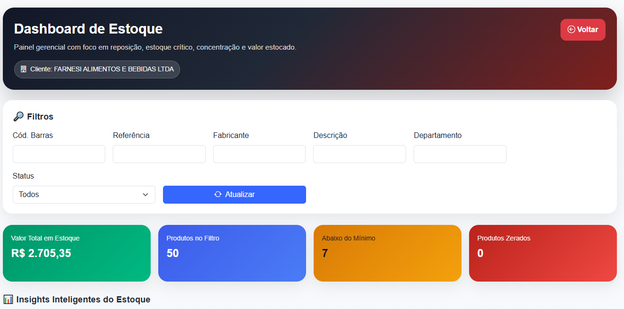Image resolution: width=624 pixels, height=309 pixels.
Task: Open the Cliente FARNESI ALIMENTOS chip
Action: 97,69
